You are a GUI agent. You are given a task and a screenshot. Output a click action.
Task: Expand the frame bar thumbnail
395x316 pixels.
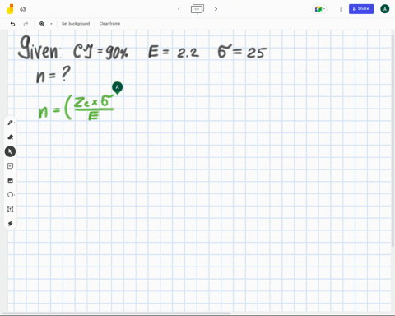[x=197, y=9]
